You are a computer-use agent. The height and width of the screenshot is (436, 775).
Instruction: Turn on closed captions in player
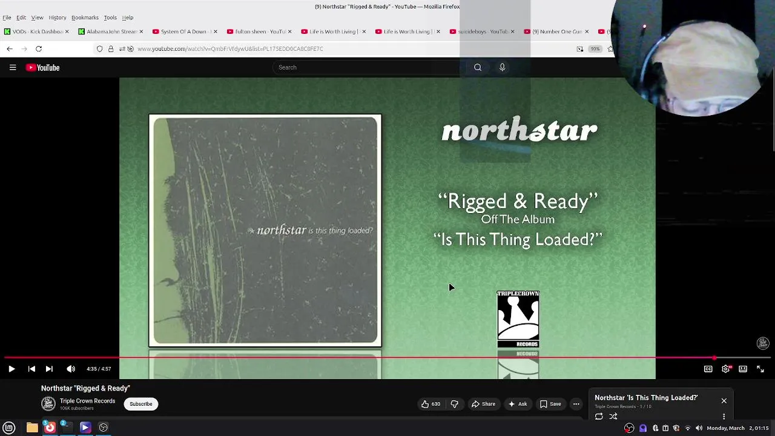(x=708, y=369)
